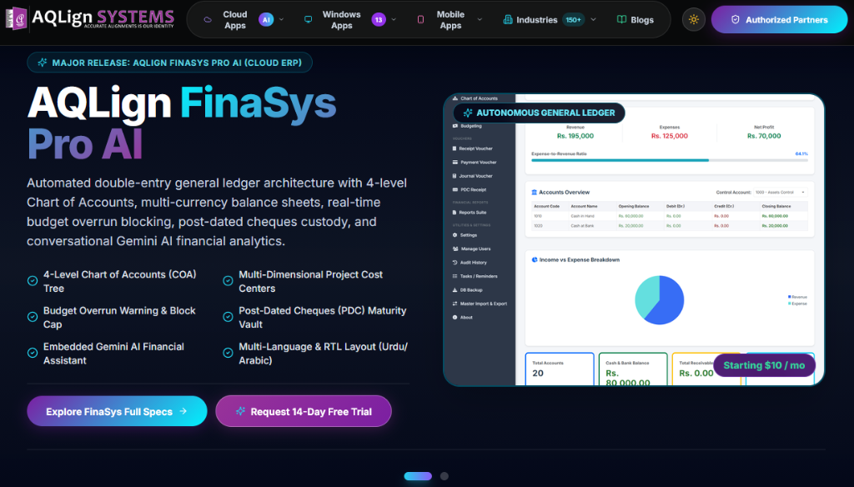Click Settings gear in preview sidebar
The height and width of the screenshot is (487, 854).
coord(455,235)
